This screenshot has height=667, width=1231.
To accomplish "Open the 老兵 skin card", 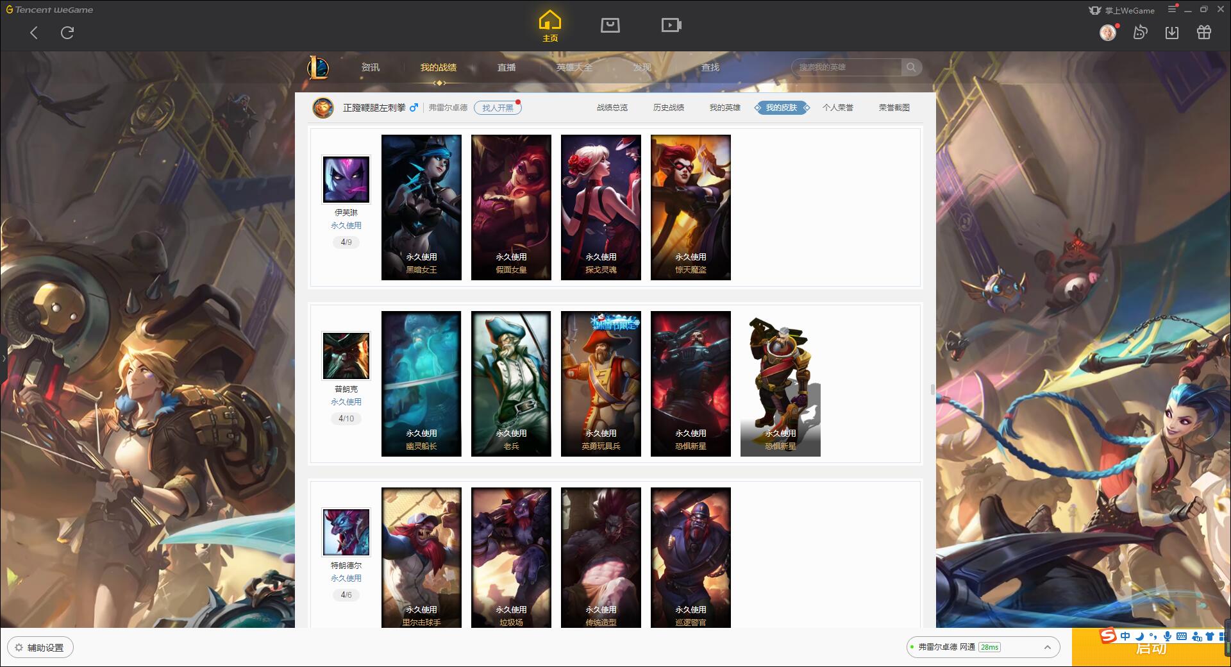I will 511,384.
